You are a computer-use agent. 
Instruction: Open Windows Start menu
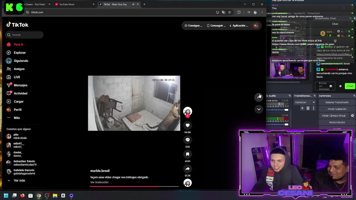click(x=6, y=196)
